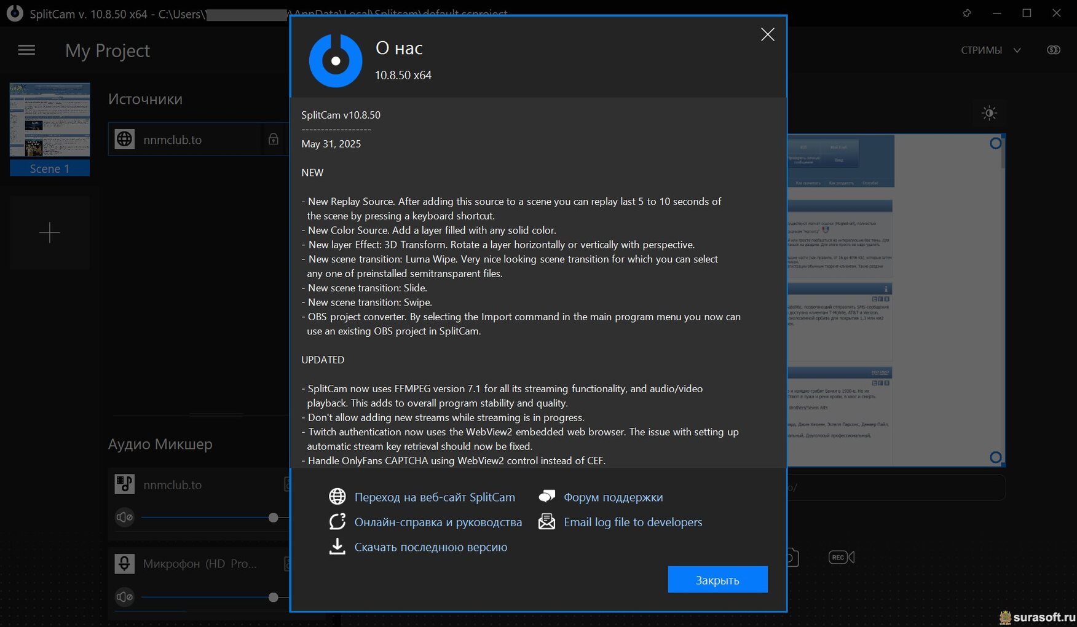Screen dimensions: 1077x627
Task: Click the SplitCam v10.8.50 changelog heading
Action: tap(341, 115)
